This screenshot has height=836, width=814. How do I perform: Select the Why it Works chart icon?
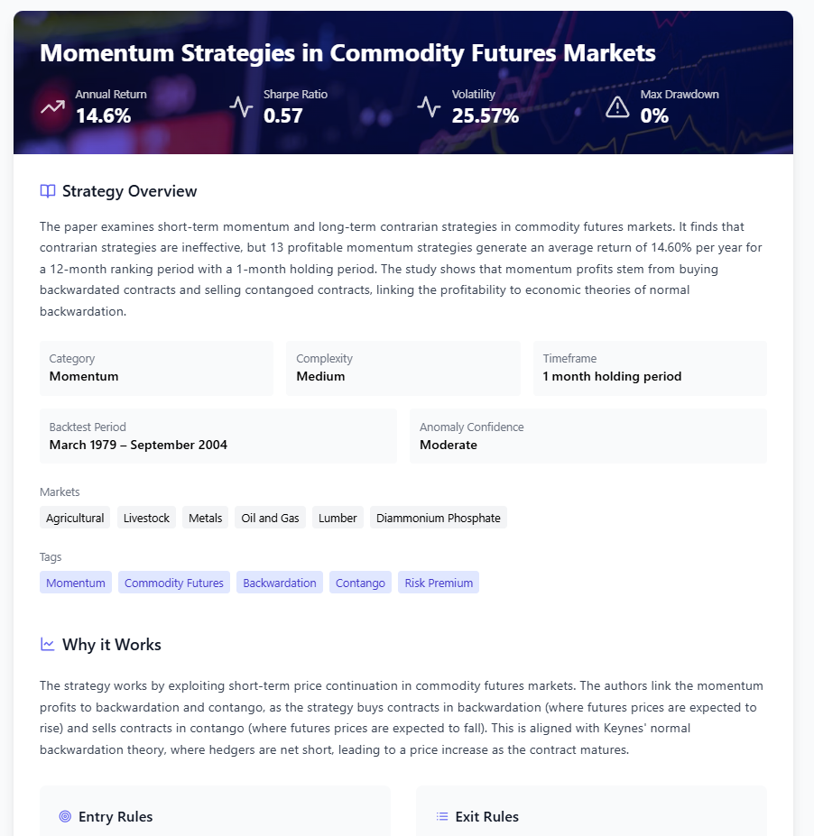[x=46, y=644]
